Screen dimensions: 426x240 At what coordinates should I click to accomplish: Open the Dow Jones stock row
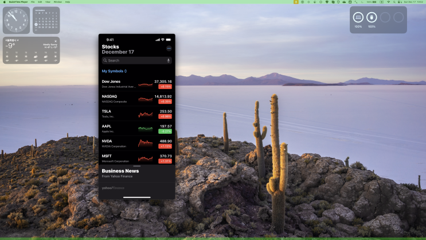(136, 84)
